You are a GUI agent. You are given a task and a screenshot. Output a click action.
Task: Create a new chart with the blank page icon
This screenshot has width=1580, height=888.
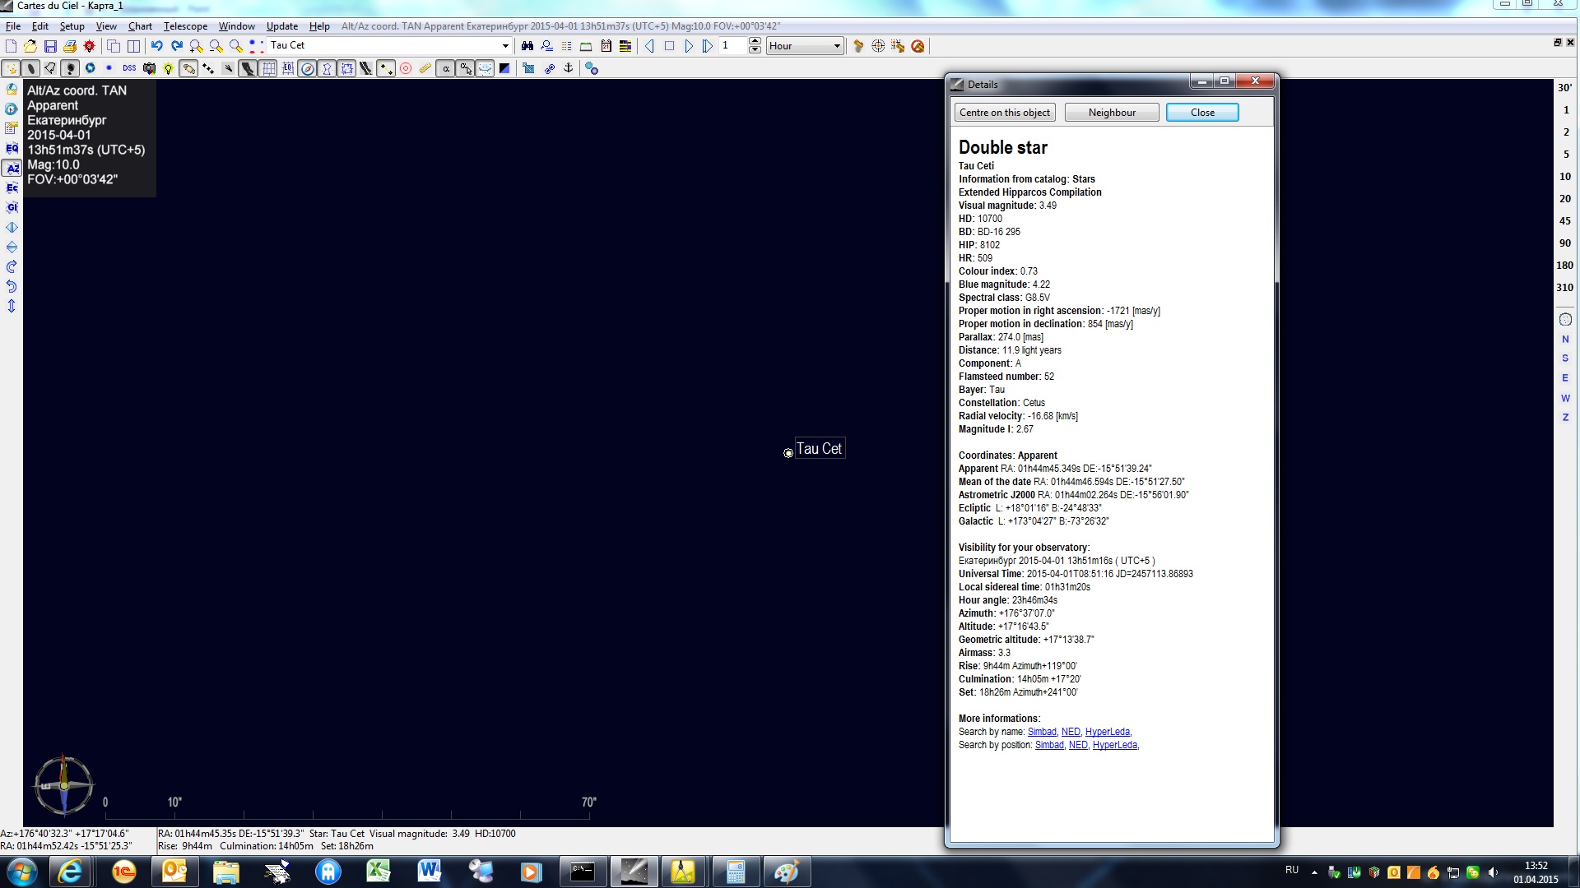pyautogui.click(x=12, y=46)
